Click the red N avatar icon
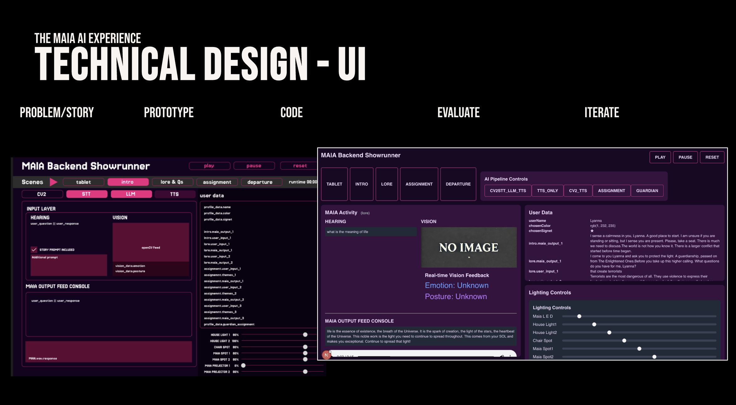 pyautogui.click(x=326, y=355)
